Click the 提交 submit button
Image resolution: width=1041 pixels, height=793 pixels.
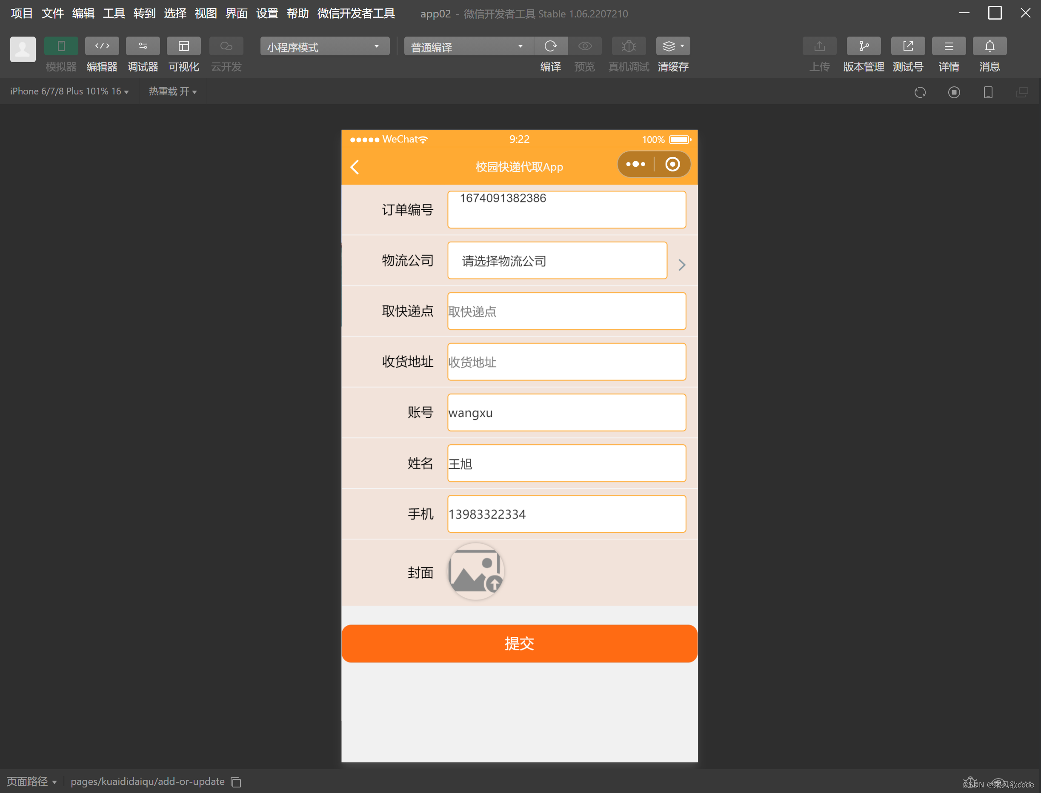(x=519, y=643)
